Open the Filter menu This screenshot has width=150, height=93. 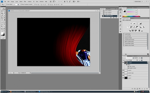25,1
